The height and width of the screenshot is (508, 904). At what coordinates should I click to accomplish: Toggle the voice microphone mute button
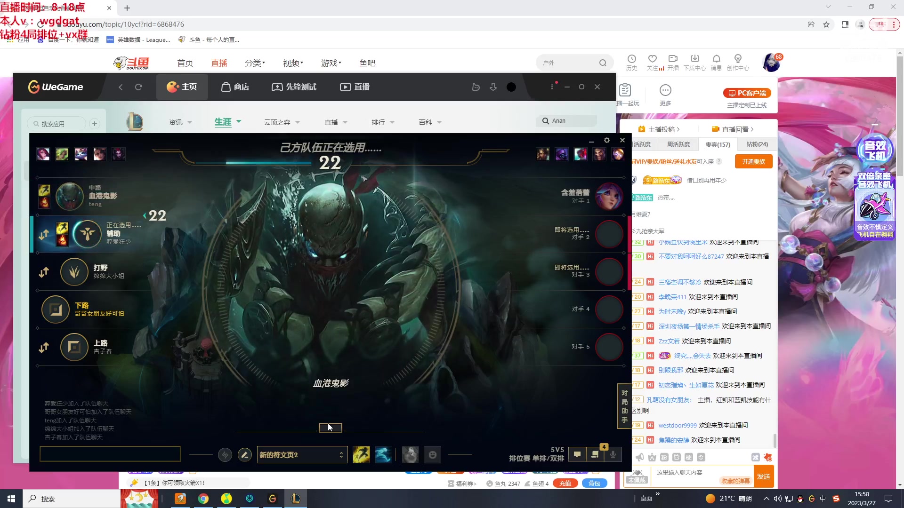pos(613,454)
